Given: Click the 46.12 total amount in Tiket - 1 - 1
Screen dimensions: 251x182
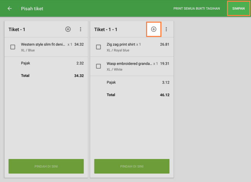Looking at the screenshot, I should point(165,95).
